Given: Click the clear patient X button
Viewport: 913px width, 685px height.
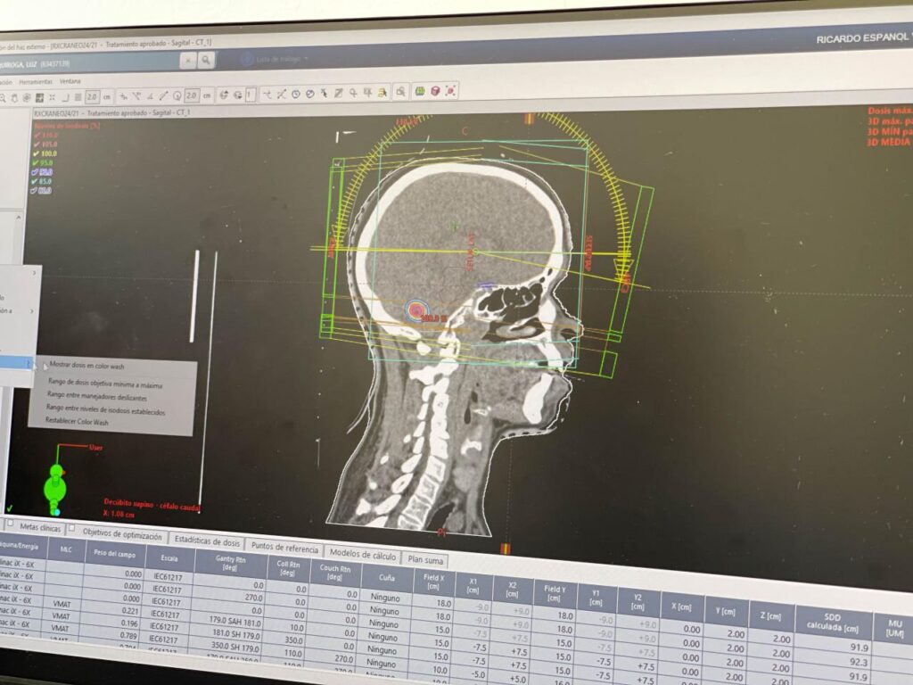Looking at the screenshot, I should point(188,60).
